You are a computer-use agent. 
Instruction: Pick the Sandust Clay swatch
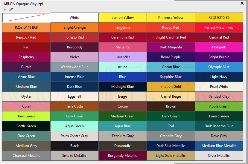(x=219, y=96)
